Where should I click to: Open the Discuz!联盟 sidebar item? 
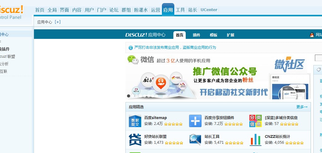click(x=8, y=57)
